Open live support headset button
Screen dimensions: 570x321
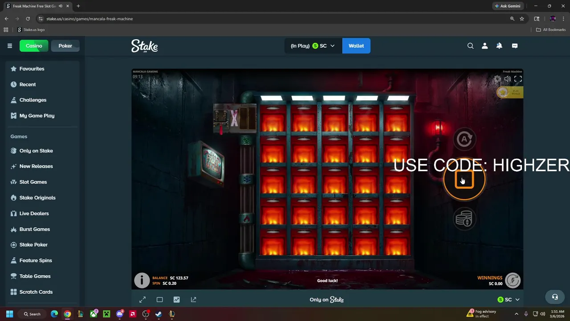pos(555,297)
